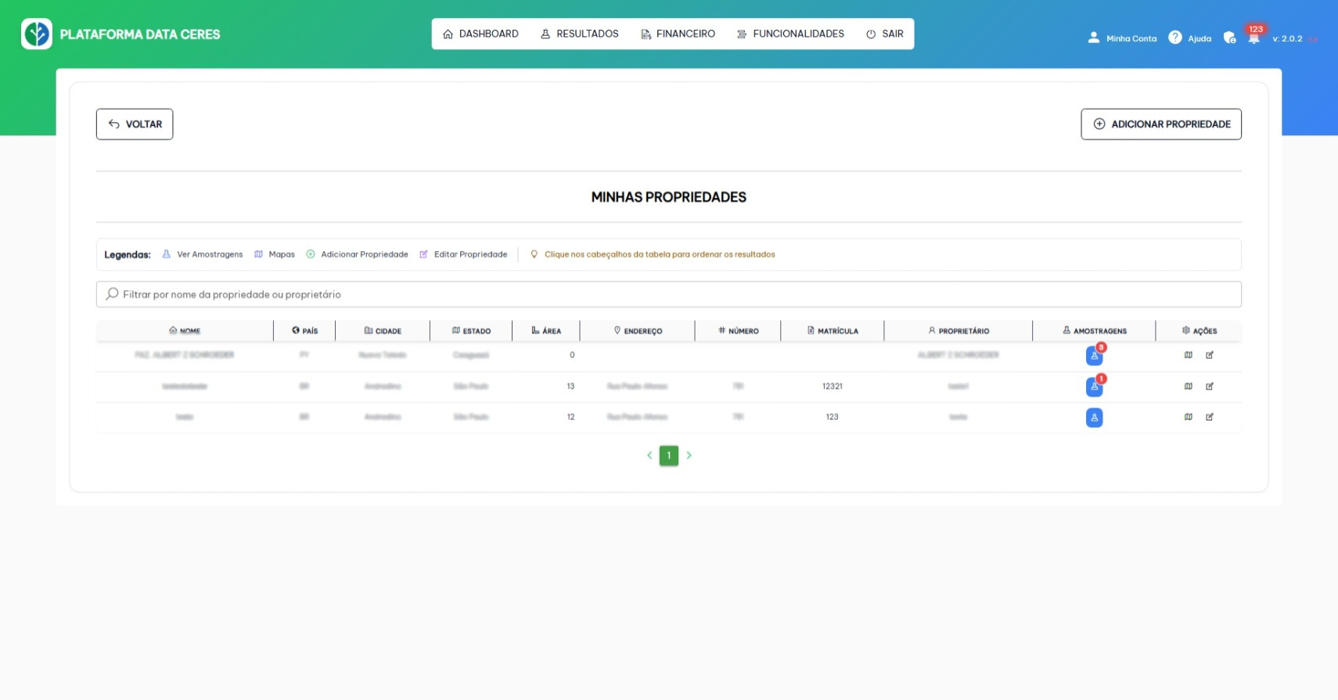
Task: Sort table by Área column header
Action: pyautogui.click(x=546, y=331)
